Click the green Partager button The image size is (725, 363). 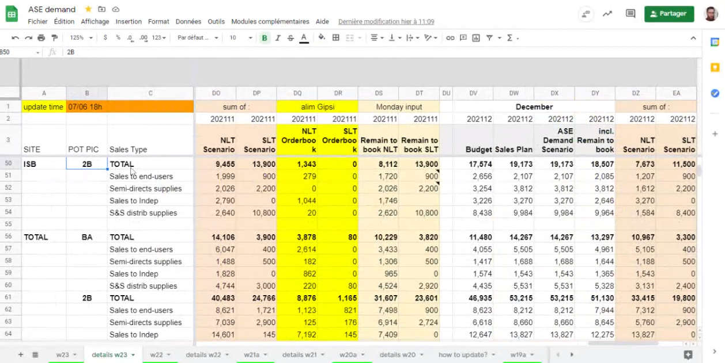(669, 14)
